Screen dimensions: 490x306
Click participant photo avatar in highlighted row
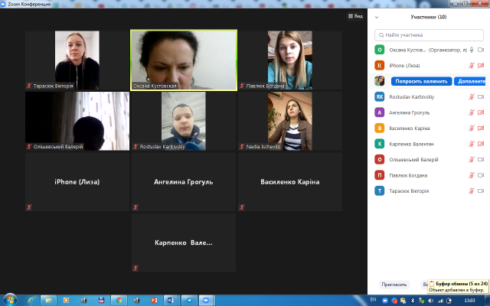(380, 81)
